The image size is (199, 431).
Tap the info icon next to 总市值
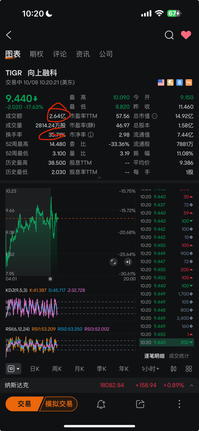coord(155,116)
